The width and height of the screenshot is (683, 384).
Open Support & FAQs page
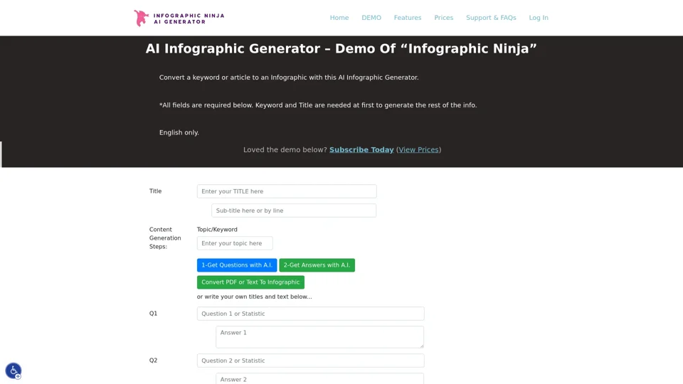(491, 18)
